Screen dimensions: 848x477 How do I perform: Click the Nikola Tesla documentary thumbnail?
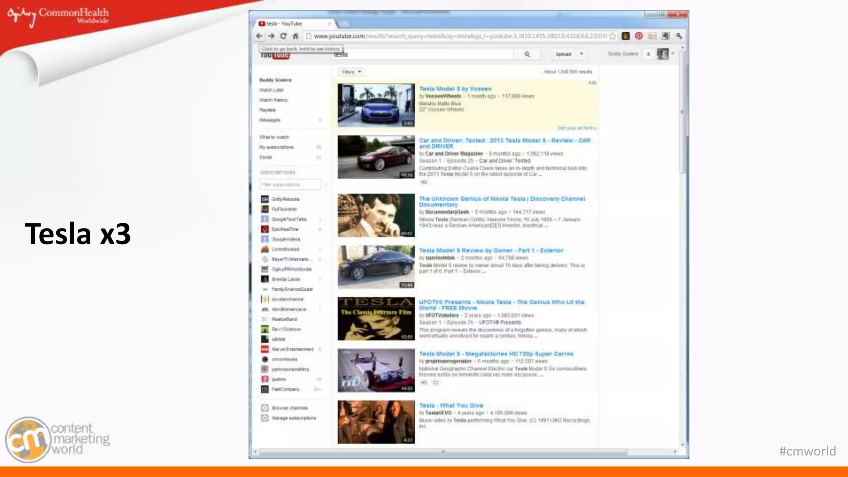coord(376,215)
